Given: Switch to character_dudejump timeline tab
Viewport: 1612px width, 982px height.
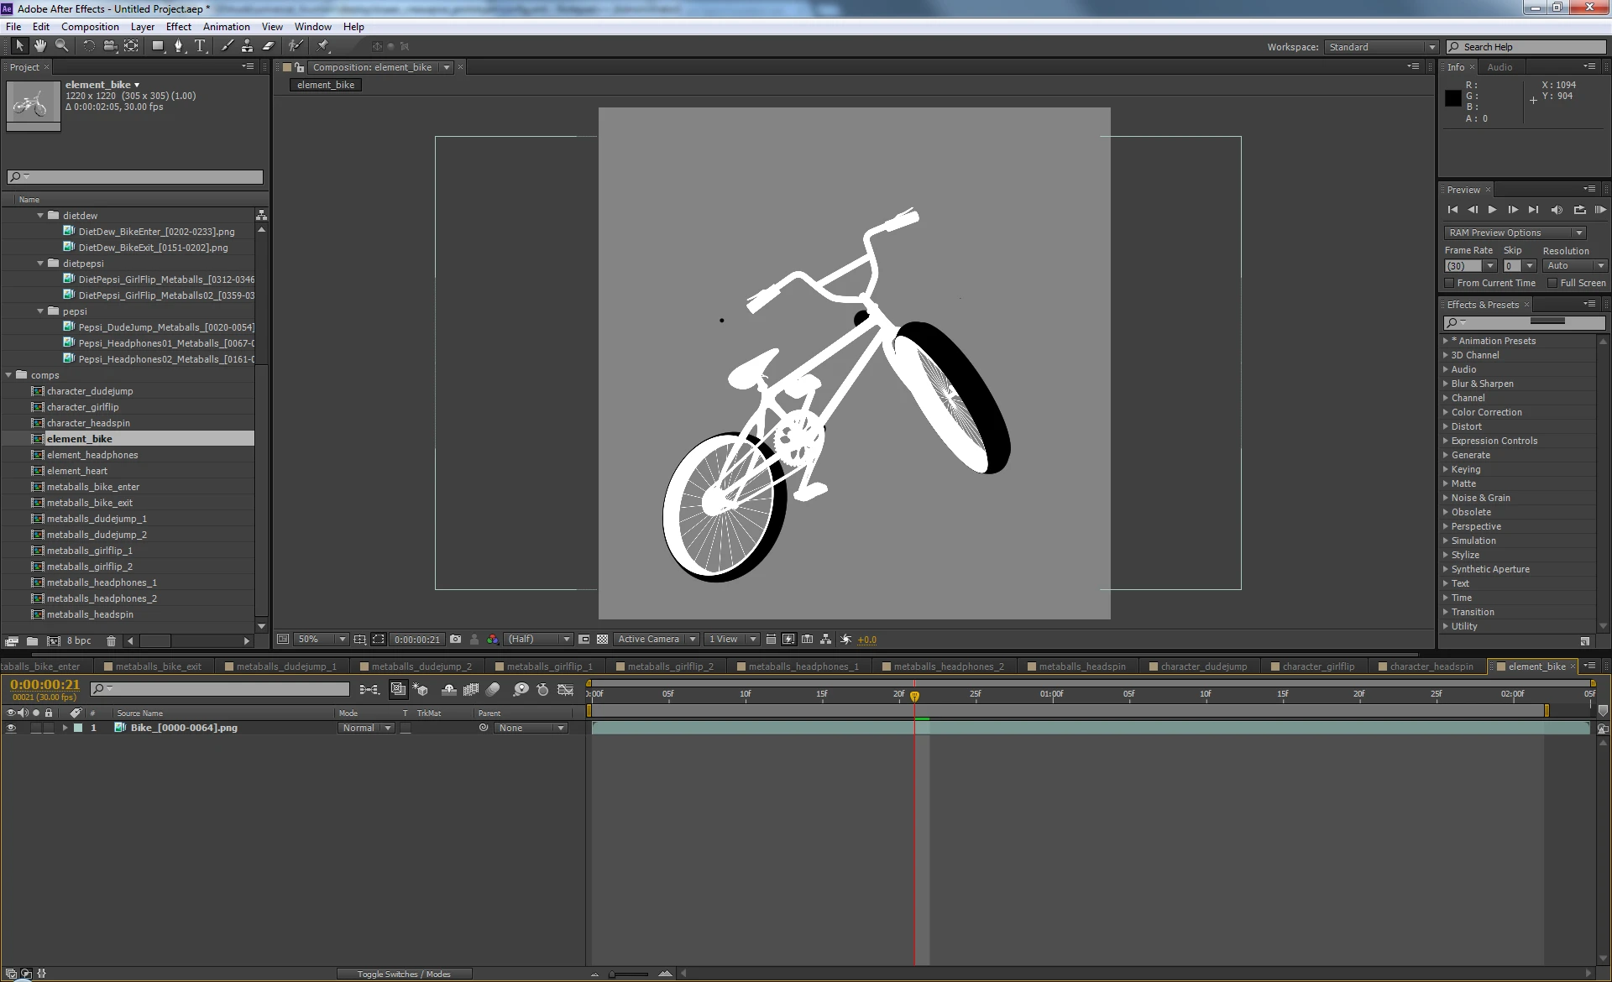Looking at the screenshot, I should (x=1203, y=666).
